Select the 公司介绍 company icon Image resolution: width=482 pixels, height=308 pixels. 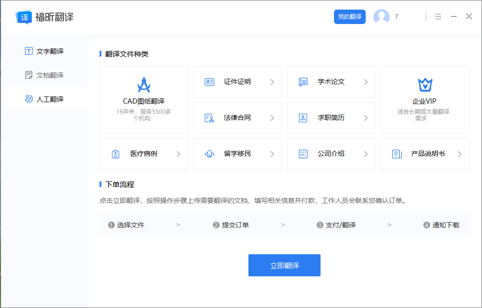tap(302, 154)
